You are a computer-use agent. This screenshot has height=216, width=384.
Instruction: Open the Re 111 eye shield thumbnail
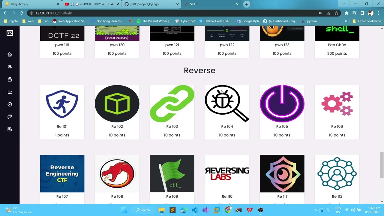282,174
